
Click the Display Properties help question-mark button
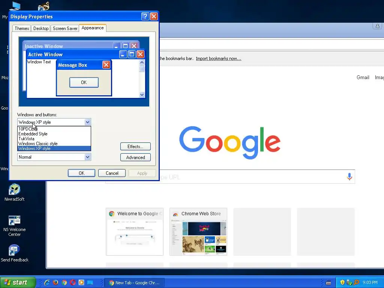point(145,16)
